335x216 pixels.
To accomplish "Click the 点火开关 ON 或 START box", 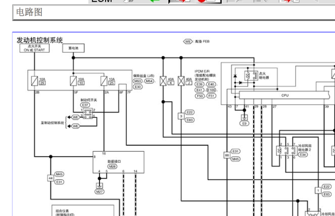I will click(34, 48).
